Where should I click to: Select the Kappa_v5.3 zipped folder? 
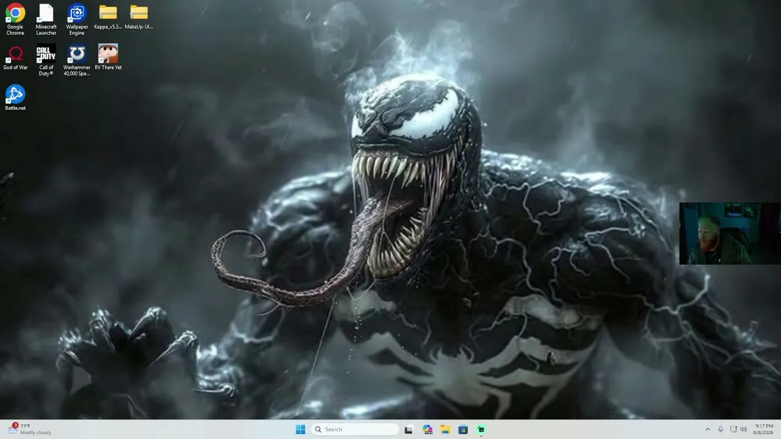pyautogui.click(x=108, y=17)
